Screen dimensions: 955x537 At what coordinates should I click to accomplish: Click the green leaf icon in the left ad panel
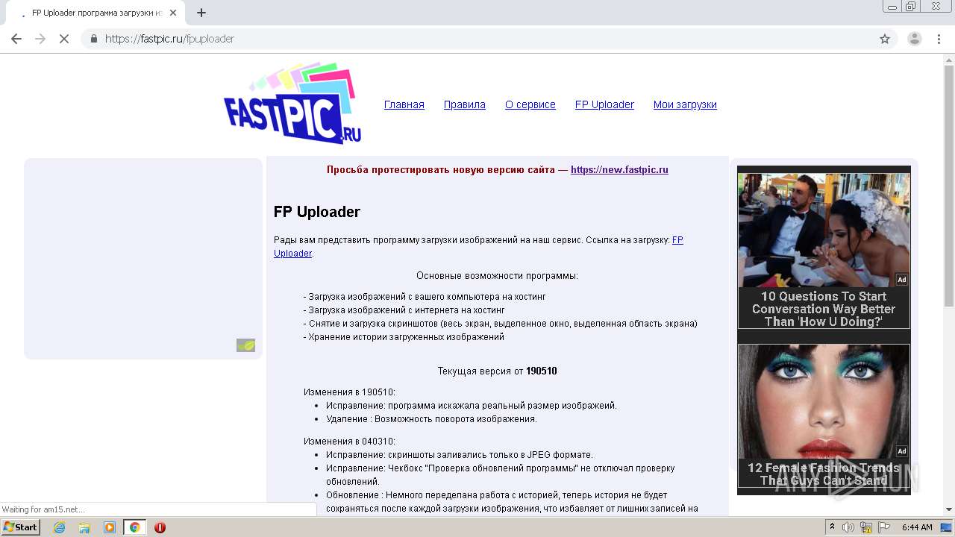246,345
